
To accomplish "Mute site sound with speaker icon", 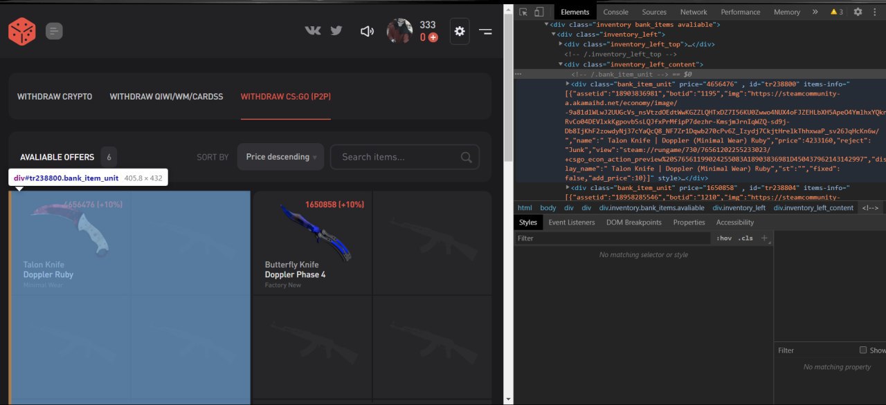I will pos(367,31).
